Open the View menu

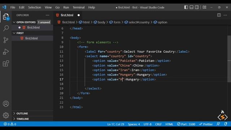pos(48,7)
